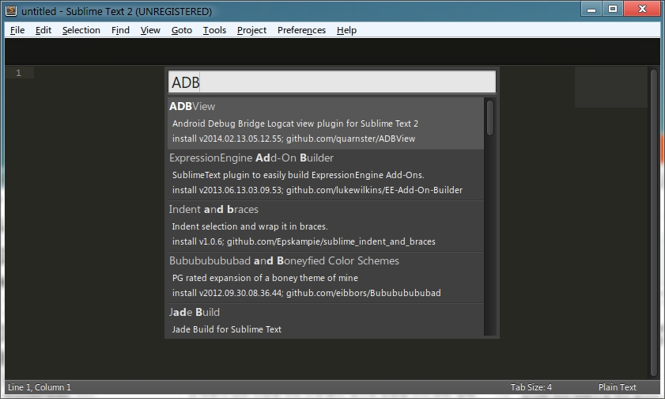Open the File menu
Viewport: 665px width, 399px height.
click(x=17, y=30)
